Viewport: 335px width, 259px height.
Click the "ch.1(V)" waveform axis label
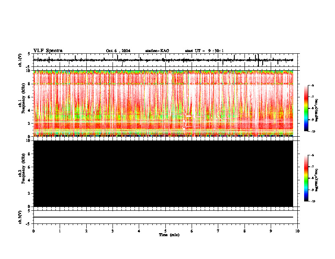pyautogui.click(x=20, y=60)
